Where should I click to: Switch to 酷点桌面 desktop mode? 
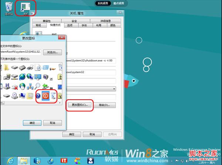119,3
